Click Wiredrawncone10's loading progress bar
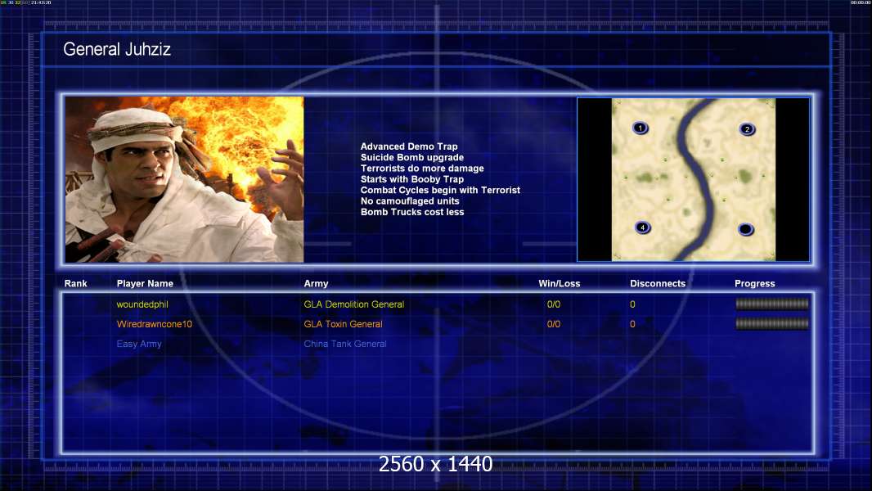This screenshot has height=491, width=872. pyautogui.click(x=772, y=323)
